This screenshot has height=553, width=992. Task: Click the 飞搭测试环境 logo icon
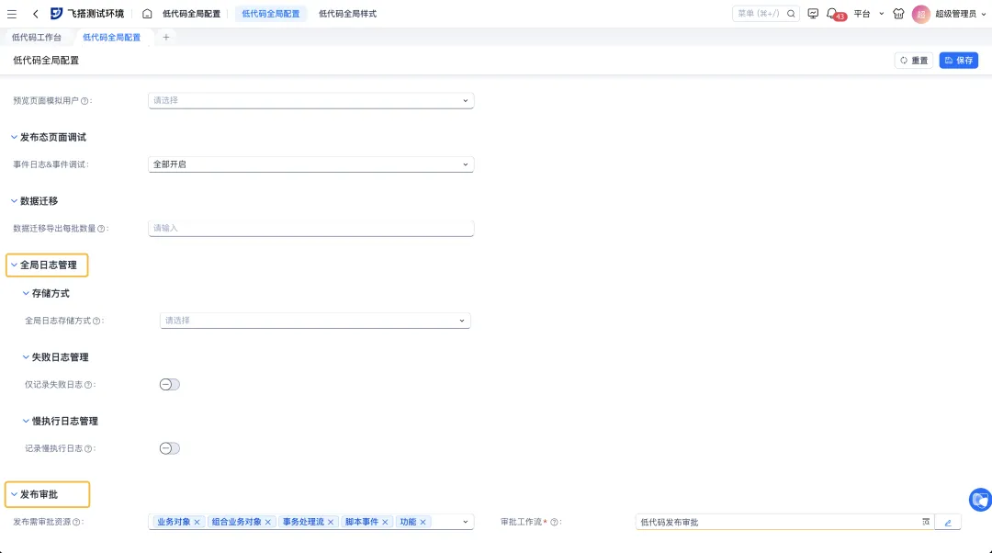point(56,13)
